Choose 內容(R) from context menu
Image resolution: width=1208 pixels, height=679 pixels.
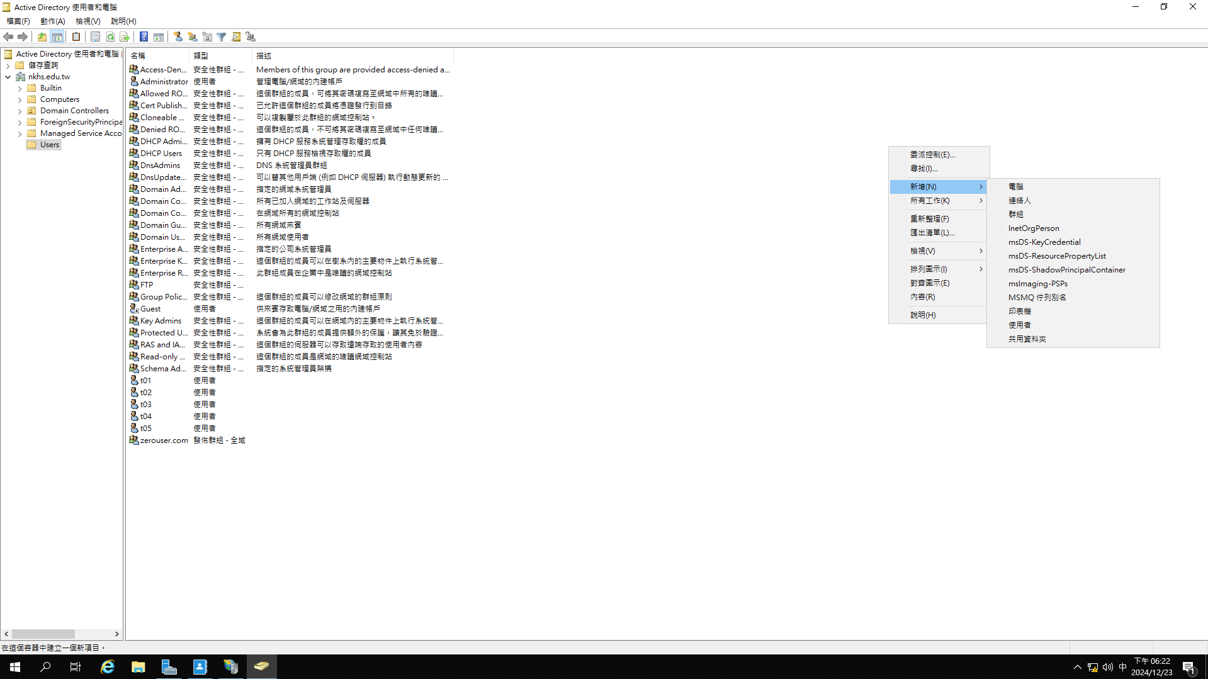pos(938,297)
